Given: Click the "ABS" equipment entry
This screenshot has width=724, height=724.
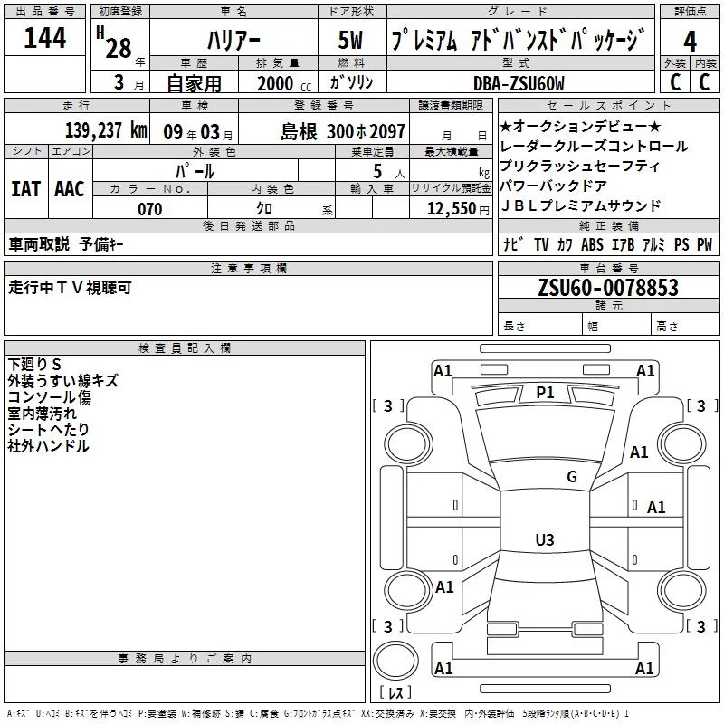Looking at the screenshot, I should (x=592, y=244).
